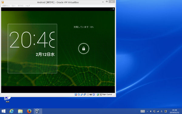The height and width of the screenshot is (114, 182).
Task: Click the mouse integration indicator icon
Action: [98, 95]
